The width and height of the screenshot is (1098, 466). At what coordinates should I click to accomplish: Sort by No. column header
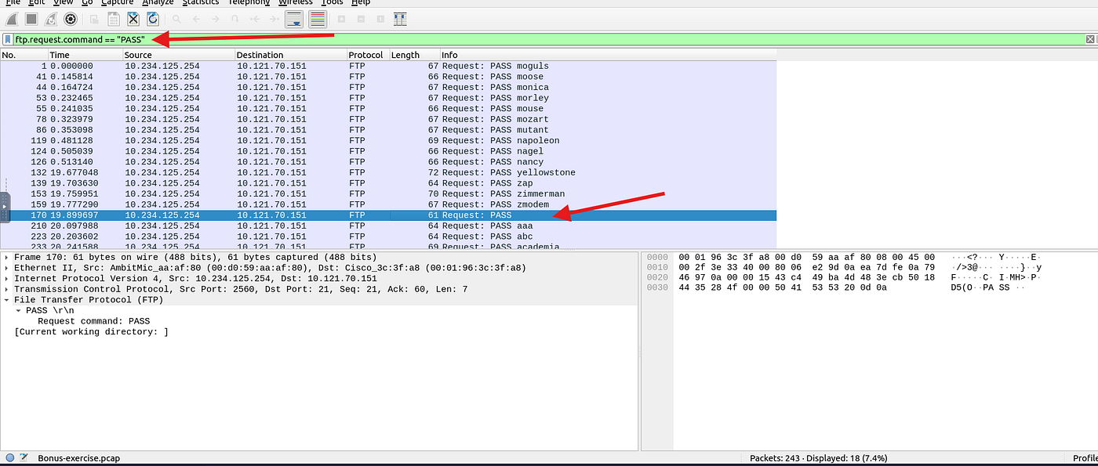click(24, 55)
